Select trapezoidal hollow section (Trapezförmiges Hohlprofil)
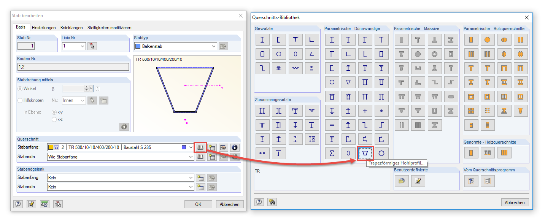This screenshot has width=545, height=220. 365,153
